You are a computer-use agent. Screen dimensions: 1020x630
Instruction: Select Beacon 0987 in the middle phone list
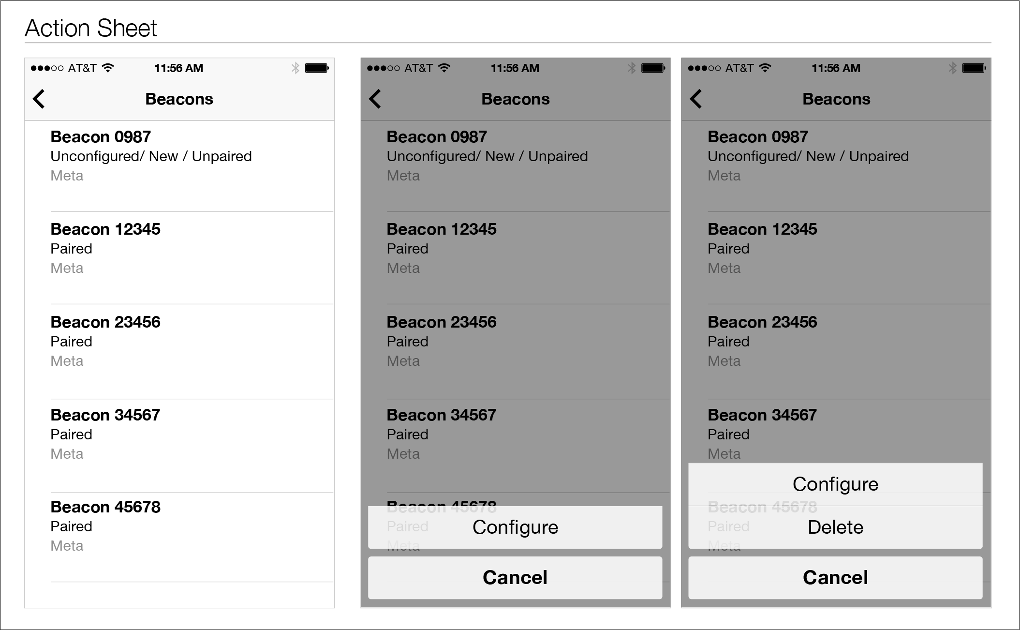tap(516, 166)
